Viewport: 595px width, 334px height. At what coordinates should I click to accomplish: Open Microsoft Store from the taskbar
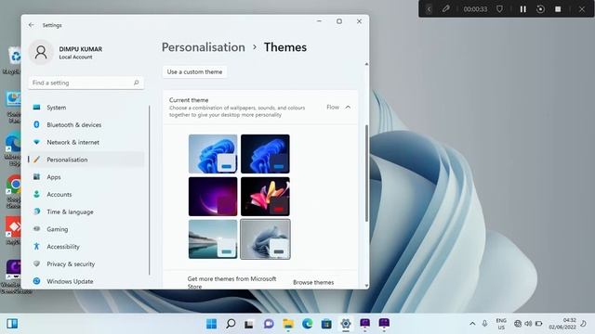(x=326, y=324)
